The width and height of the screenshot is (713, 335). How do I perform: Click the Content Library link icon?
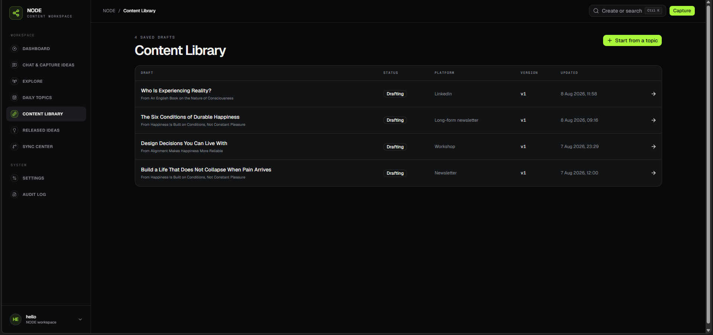(x=14, y=114)
